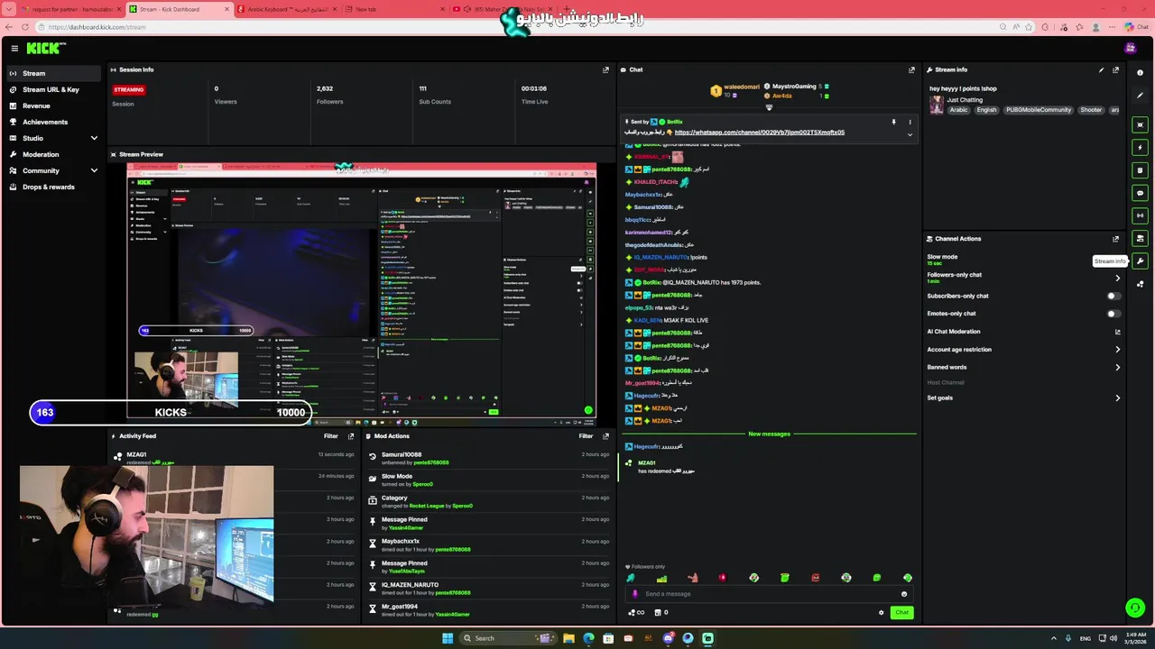Viewport: 1155px width, 649px height.
Task: Pop out the Mod Actions panel
Action: point(605,436)
